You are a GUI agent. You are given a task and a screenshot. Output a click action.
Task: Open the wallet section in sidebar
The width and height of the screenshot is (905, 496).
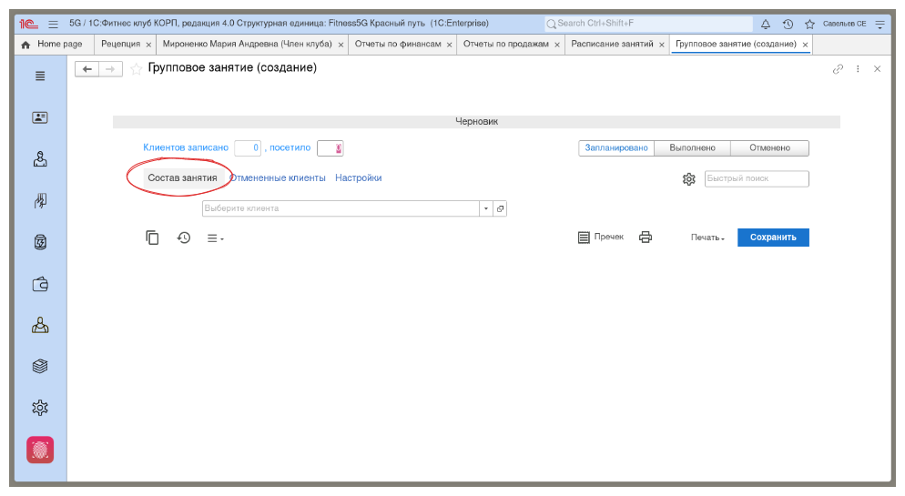pos(40,285)
